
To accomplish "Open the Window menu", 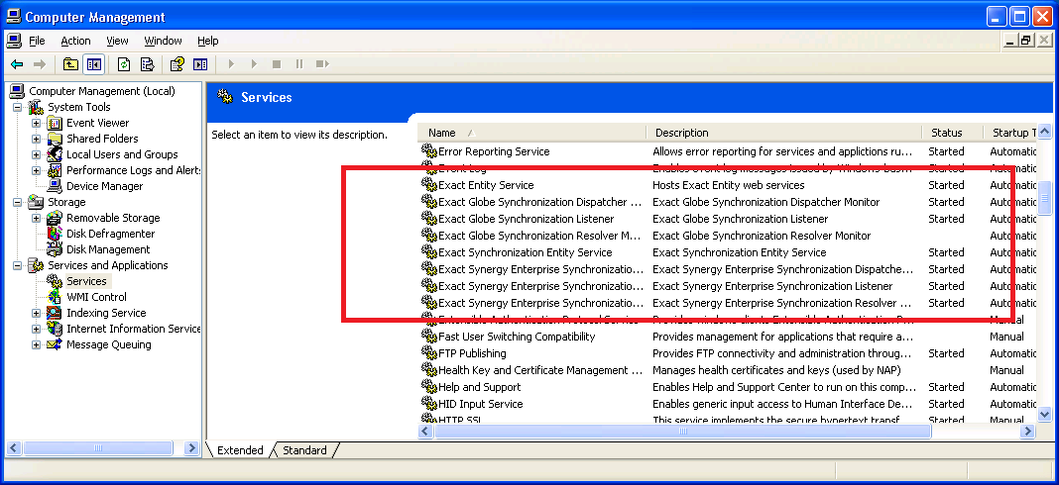I will (163, 41).
